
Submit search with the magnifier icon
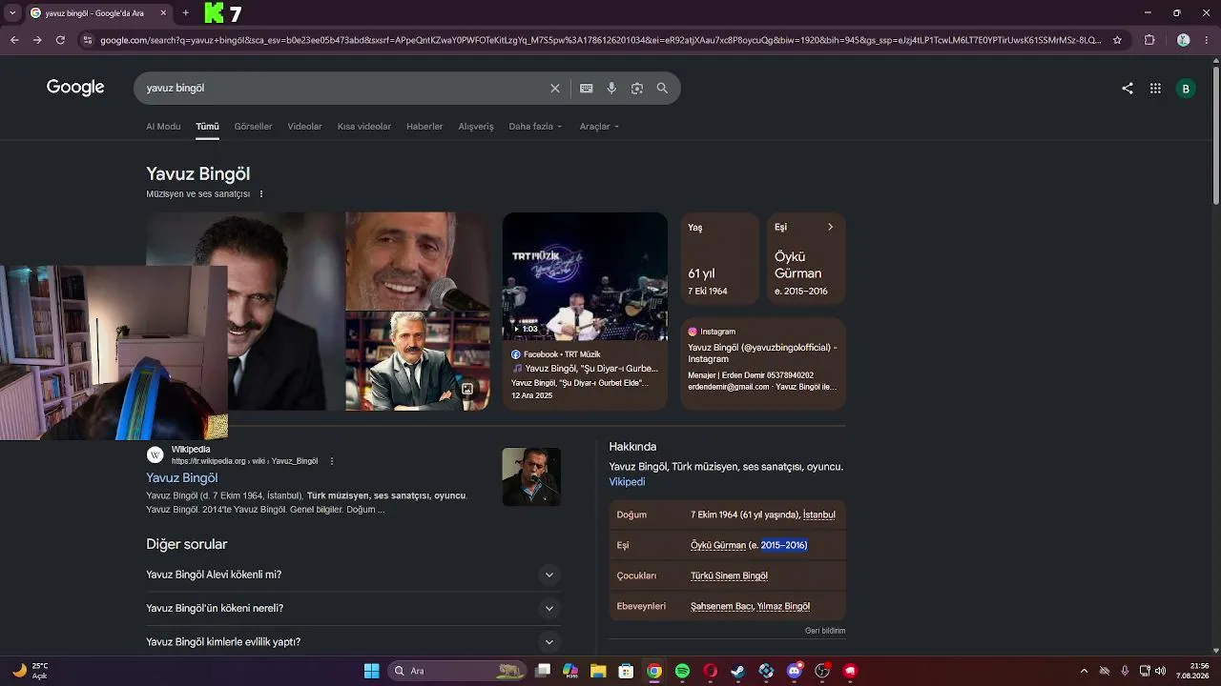(x=662, y=89)
